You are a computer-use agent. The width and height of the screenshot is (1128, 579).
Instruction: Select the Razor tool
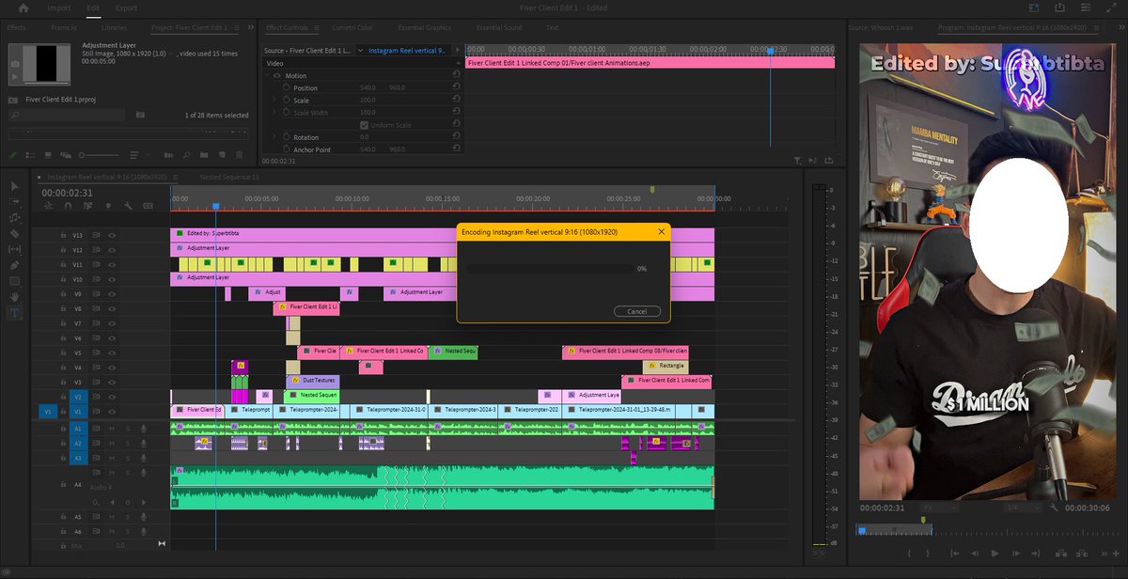[15, 234]
